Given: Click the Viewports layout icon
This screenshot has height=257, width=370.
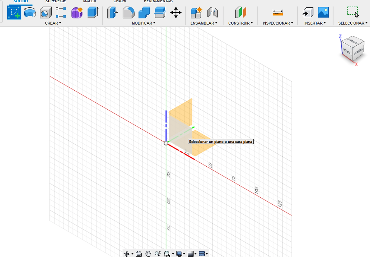Looking at the screenshot, I should tap(202, 254).
